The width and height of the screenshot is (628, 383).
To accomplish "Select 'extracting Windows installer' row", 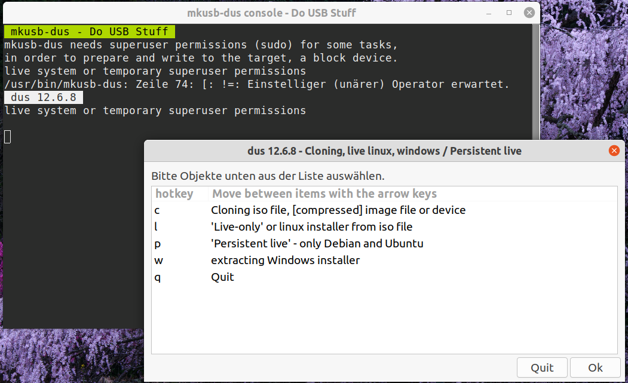I will pos(285,261).
